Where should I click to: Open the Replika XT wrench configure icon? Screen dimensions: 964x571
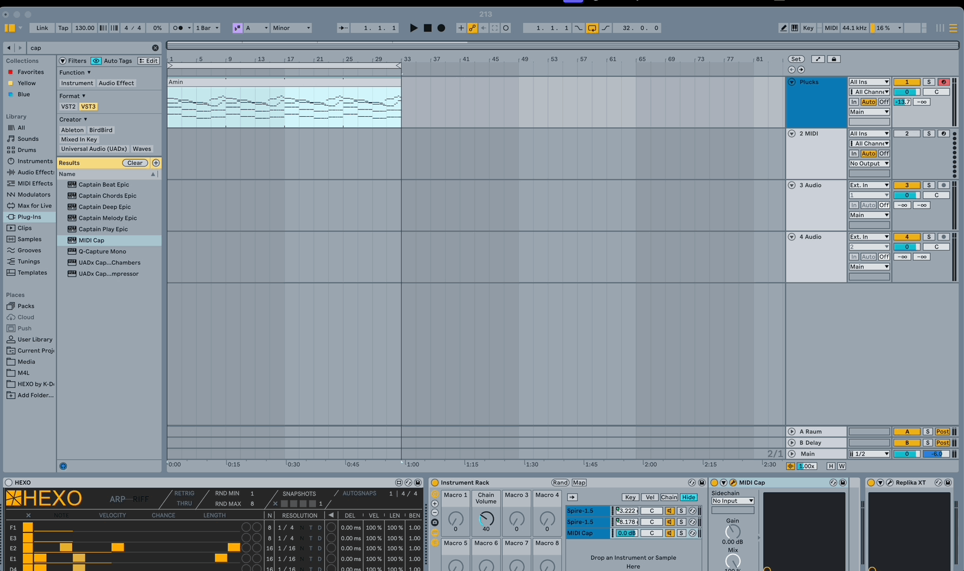pos(890,483)
